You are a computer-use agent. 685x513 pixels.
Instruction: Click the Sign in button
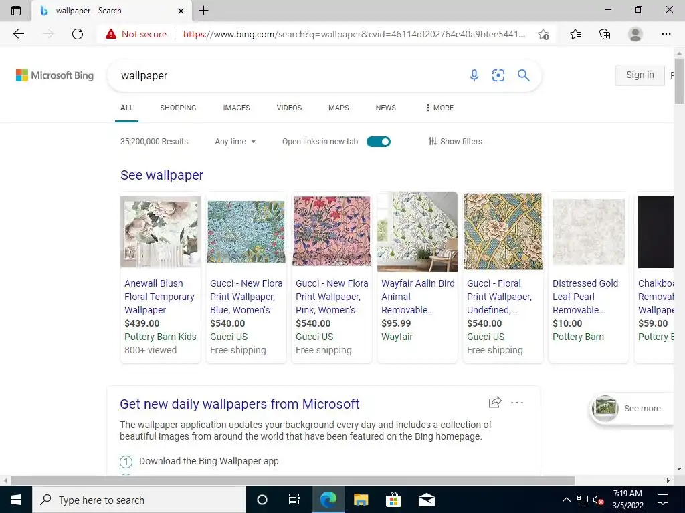coord(640,75)
